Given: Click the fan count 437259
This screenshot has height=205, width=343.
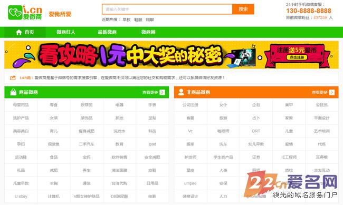Looking at the screenshot, I should [x=320, y=17].
